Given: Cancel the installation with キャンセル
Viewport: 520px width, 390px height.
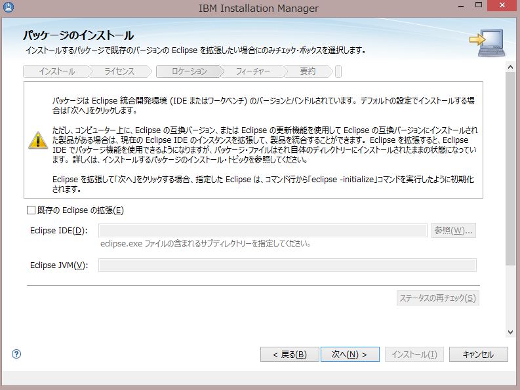Looking at the screenshot, I should [478, 354].
